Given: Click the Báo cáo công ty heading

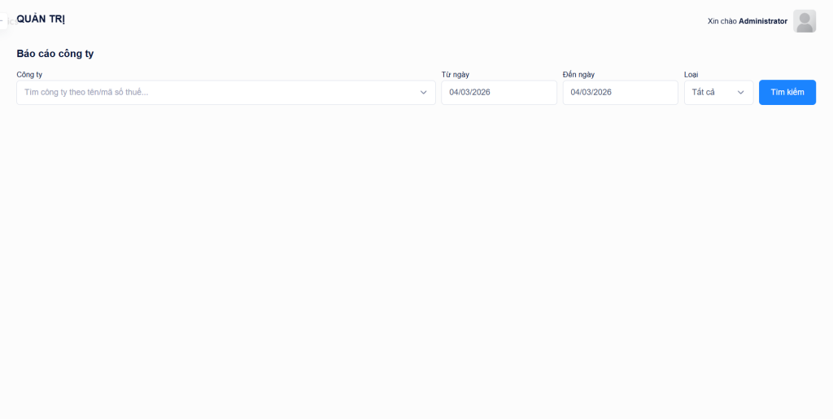Looking at the screenshot, I should pos(55,54).
